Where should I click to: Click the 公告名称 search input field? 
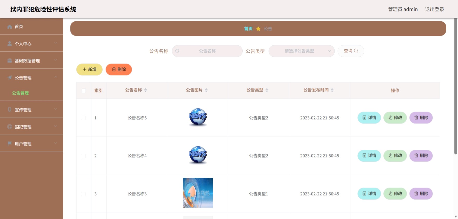tap(207, 51)
